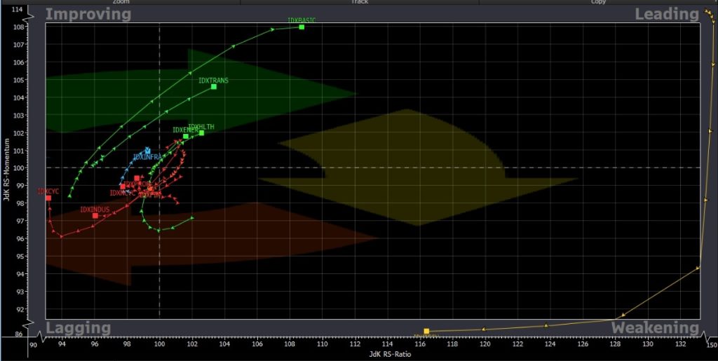
Task: Click the 86 tick on RS-Momentum axis
Action: point(18,334)
